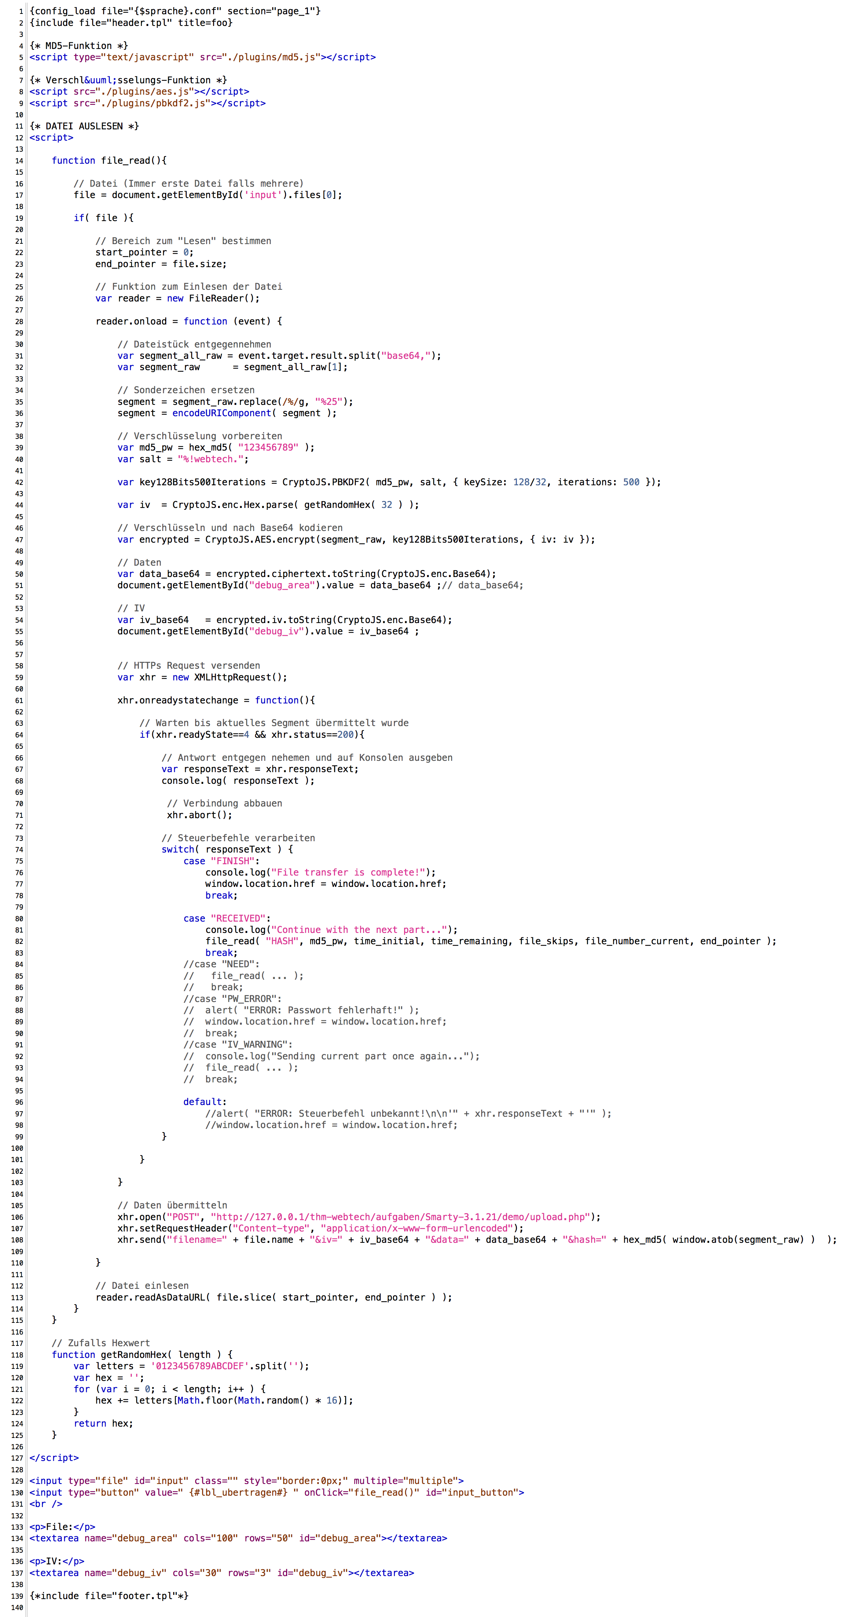
Task: Click the "ERROR: Passwort fehlerhaft!" comment line
Action: (301, 1010)
